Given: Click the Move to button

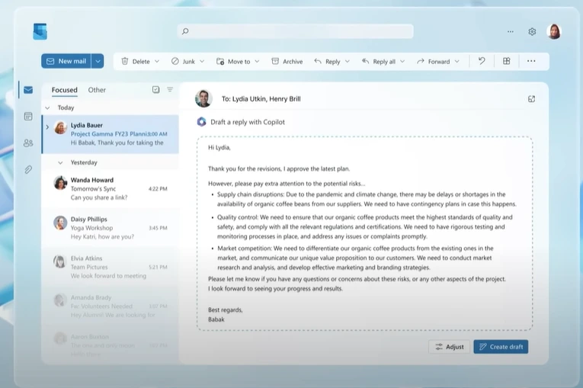Looking at the screenshot, I should (233, 62).
